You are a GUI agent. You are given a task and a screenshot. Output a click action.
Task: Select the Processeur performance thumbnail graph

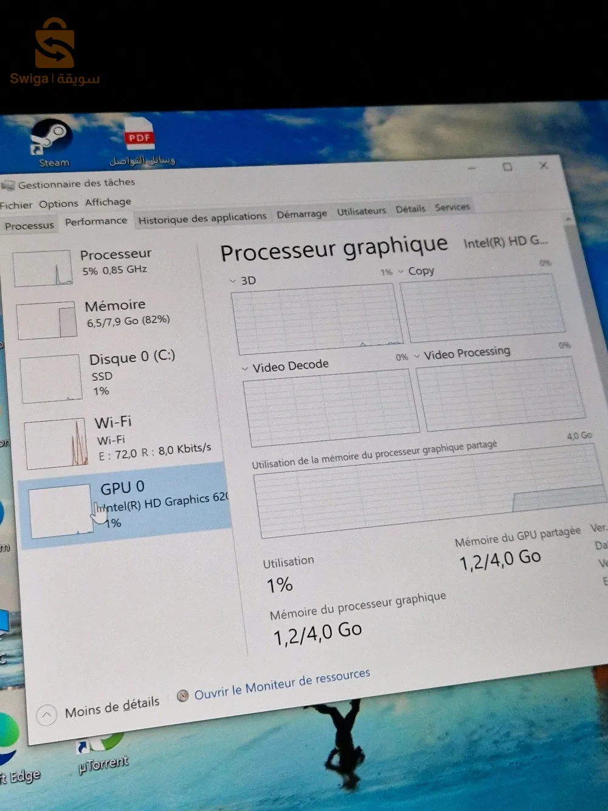[43, 268]
